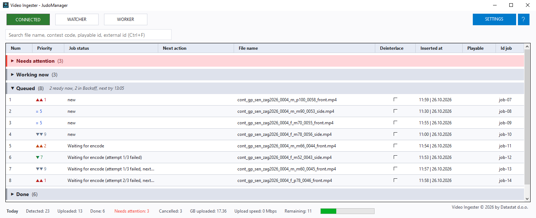This screenshot has width=536, height=218.
Task: Expand the Needs attention group
Action: (x=13, y=61)
